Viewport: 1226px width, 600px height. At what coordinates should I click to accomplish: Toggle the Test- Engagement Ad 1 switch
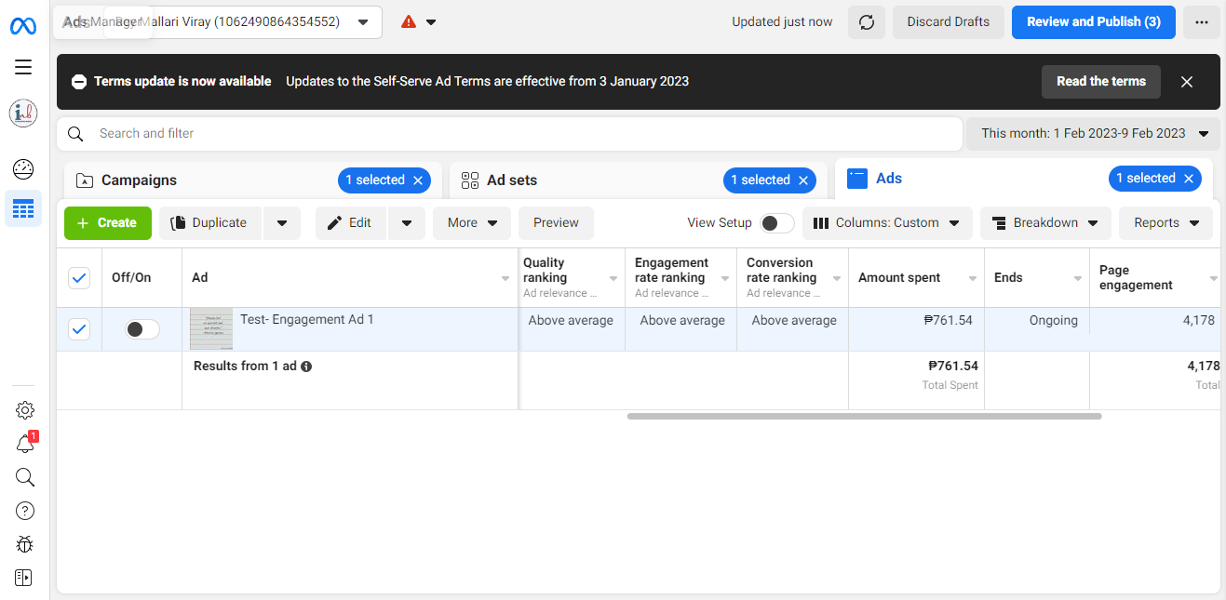142,329
